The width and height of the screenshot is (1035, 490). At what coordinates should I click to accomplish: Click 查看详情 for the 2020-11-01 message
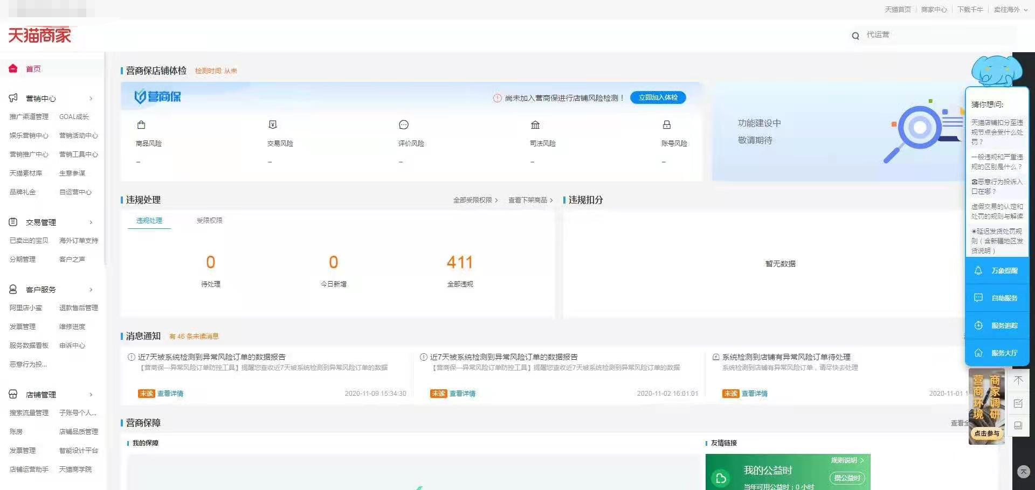[755, 394]
